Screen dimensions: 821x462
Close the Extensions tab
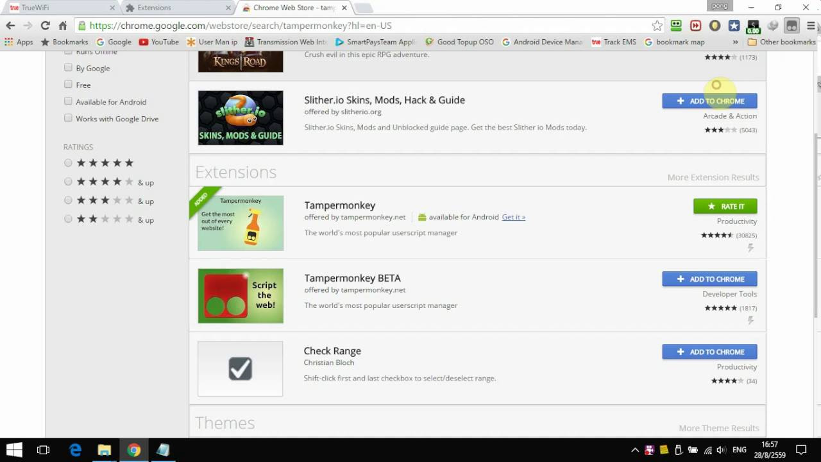coord(228,8)
